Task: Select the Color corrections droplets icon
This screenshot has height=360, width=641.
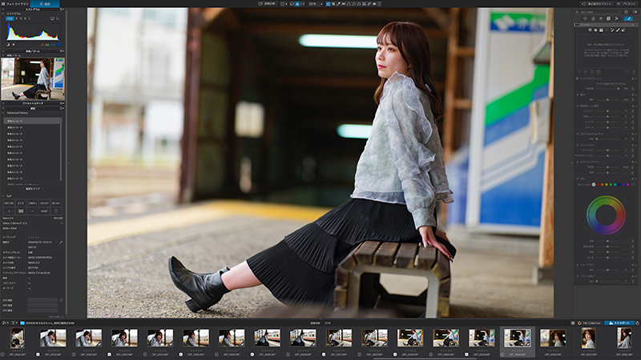Action: click(x=593, y=18)
